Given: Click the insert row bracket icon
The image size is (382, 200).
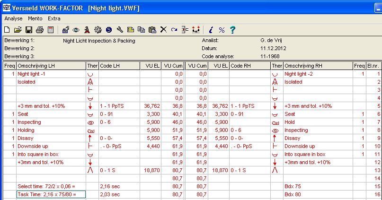Looking at the screenshot, I should (185, 30).
